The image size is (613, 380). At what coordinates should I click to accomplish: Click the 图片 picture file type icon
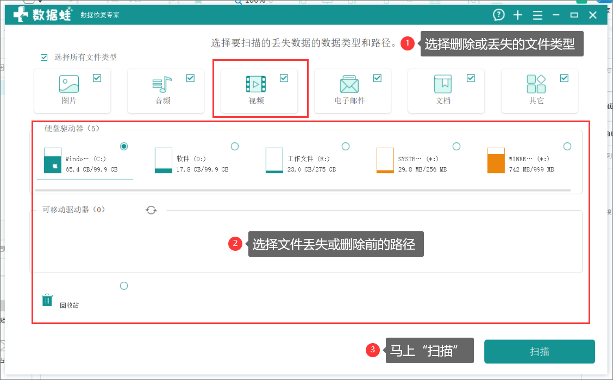point(69,84)
